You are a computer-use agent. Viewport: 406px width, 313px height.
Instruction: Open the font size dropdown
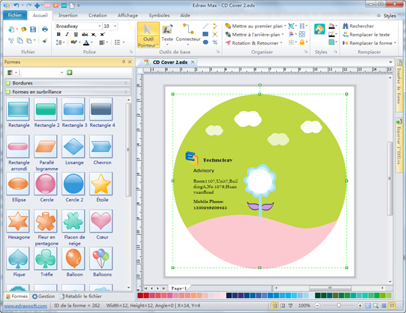pos(116,26)
